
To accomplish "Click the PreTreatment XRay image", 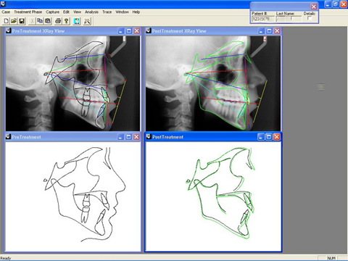I will [x=72, y=83].
